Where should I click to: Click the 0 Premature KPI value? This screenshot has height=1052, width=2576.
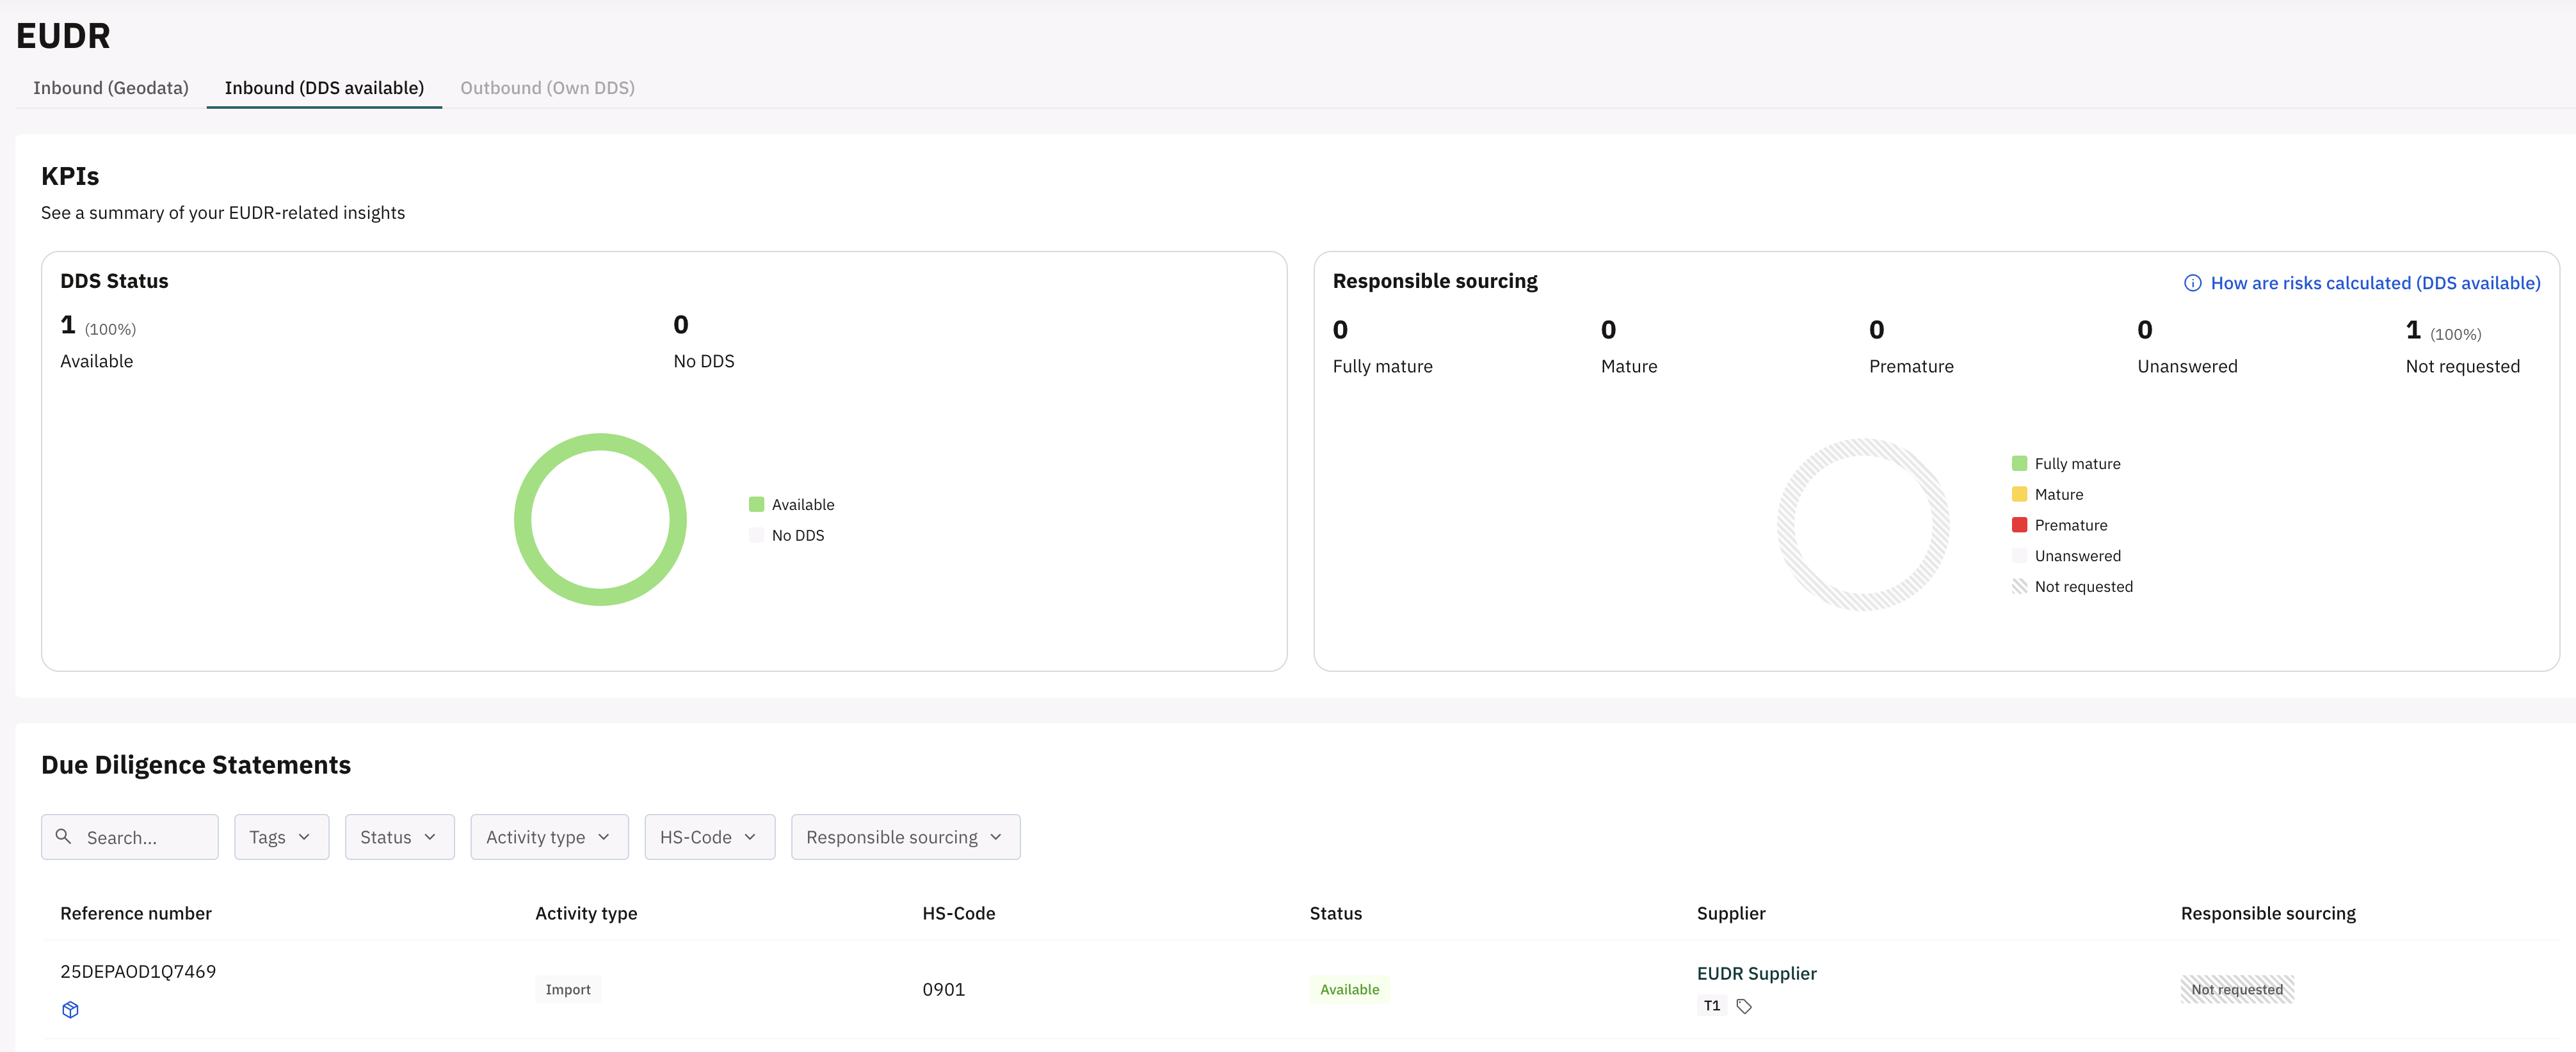[x=1876, y=330]
